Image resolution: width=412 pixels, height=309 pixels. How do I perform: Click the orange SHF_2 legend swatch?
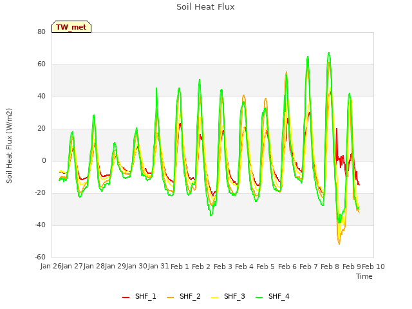tap(170, 297)
